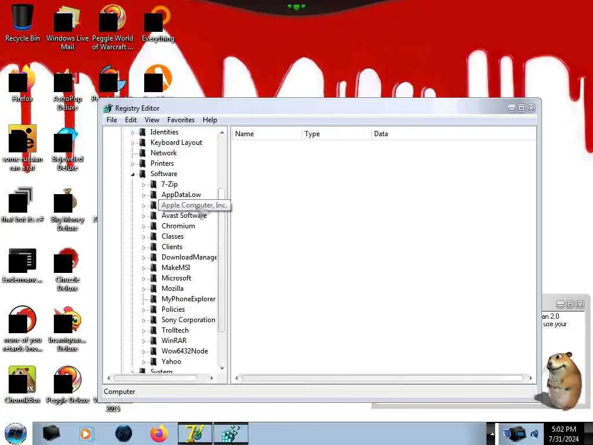Select the Network registry key
The image size is (593, 445).
(x=163, y=153)
